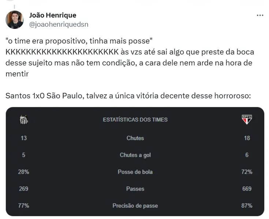Click the Passes stat label

(135, 189)
